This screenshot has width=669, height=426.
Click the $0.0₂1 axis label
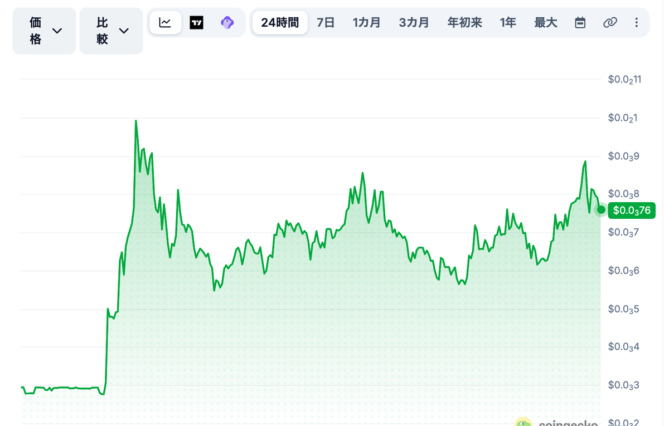click(x=622, y=118)
